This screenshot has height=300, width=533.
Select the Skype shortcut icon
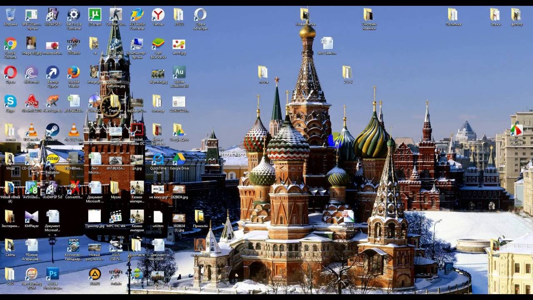click(x=10, y=101)
